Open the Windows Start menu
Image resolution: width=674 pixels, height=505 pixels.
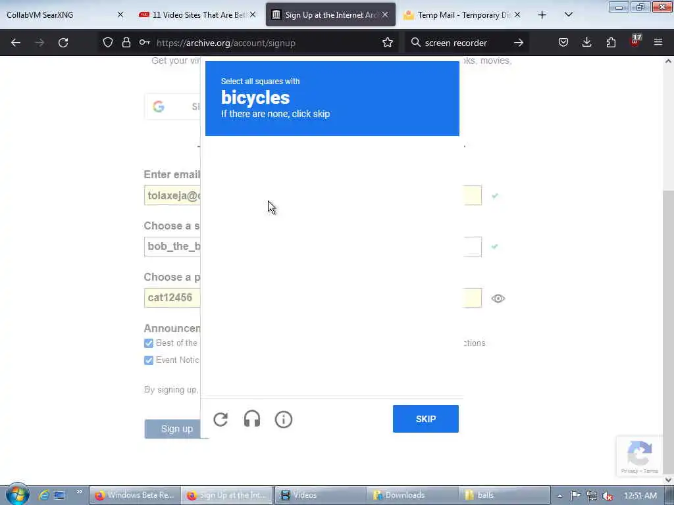coord(16,494)
